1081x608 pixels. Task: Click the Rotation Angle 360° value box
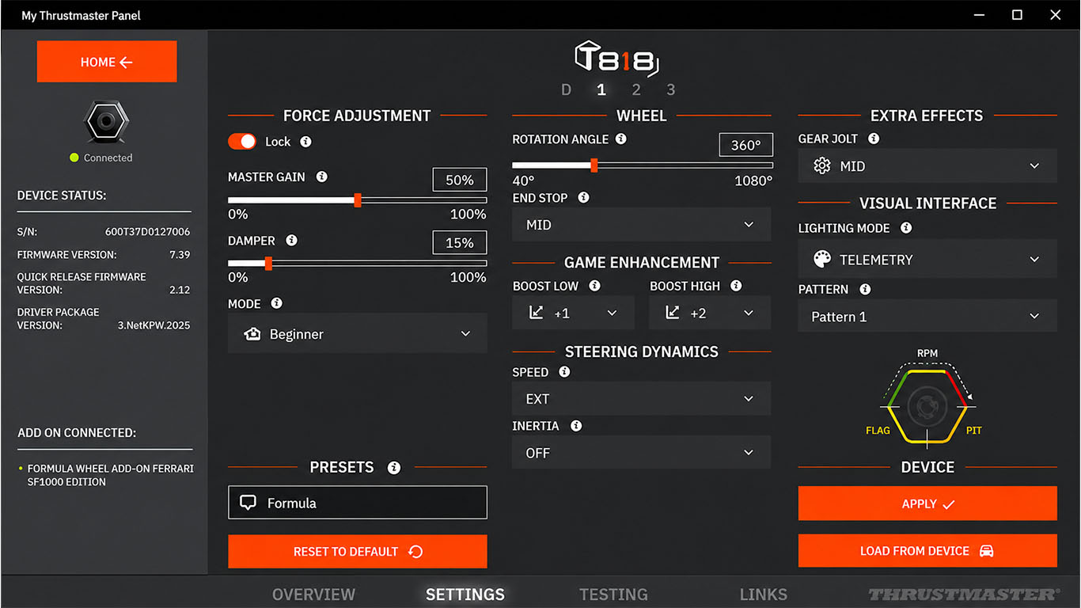click(745, 145)
